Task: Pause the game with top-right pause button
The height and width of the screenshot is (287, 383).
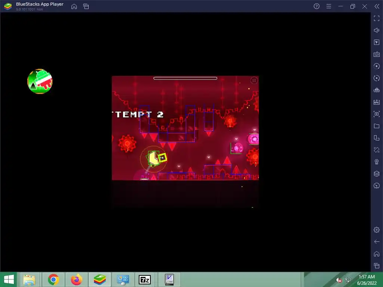Action: coord(254,80)
